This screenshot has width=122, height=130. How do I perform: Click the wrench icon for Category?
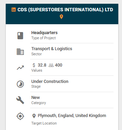(x=20, y=100)
